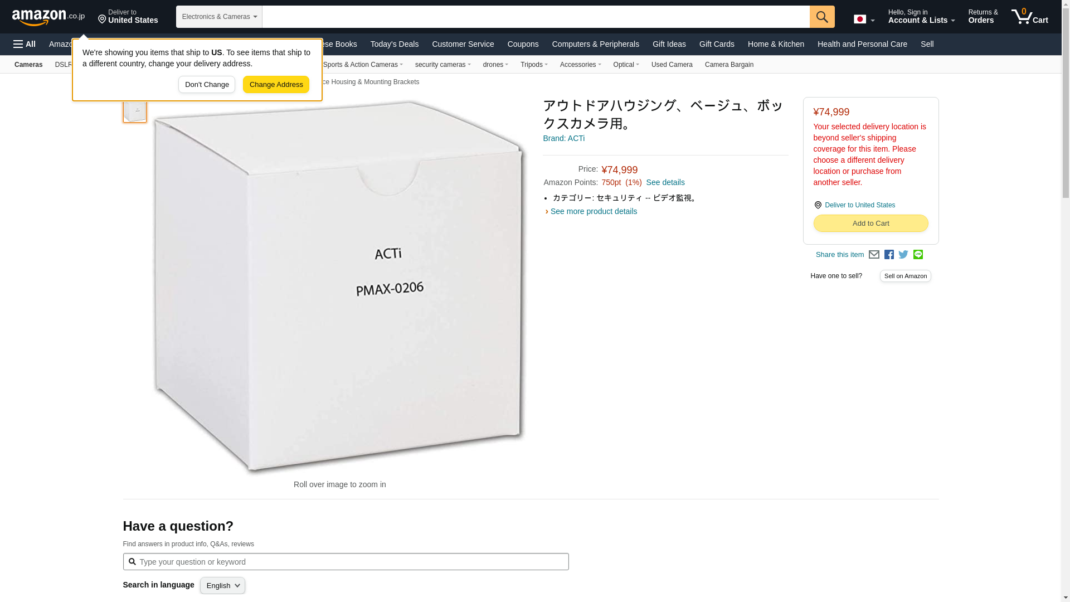The width and height of the screenshot is (1070, 602).
Task: Click the Add to Cart button
Action: click(x=870, y=224)
